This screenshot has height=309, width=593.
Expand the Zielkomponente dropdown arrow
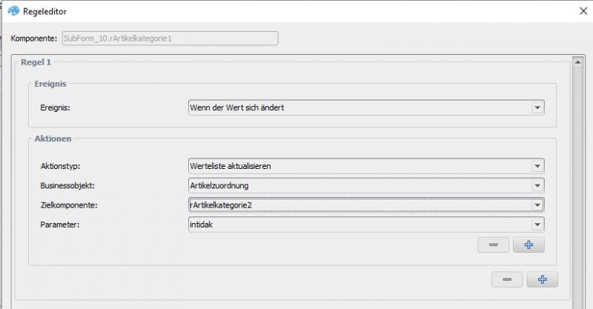click(x=537, y=205)
